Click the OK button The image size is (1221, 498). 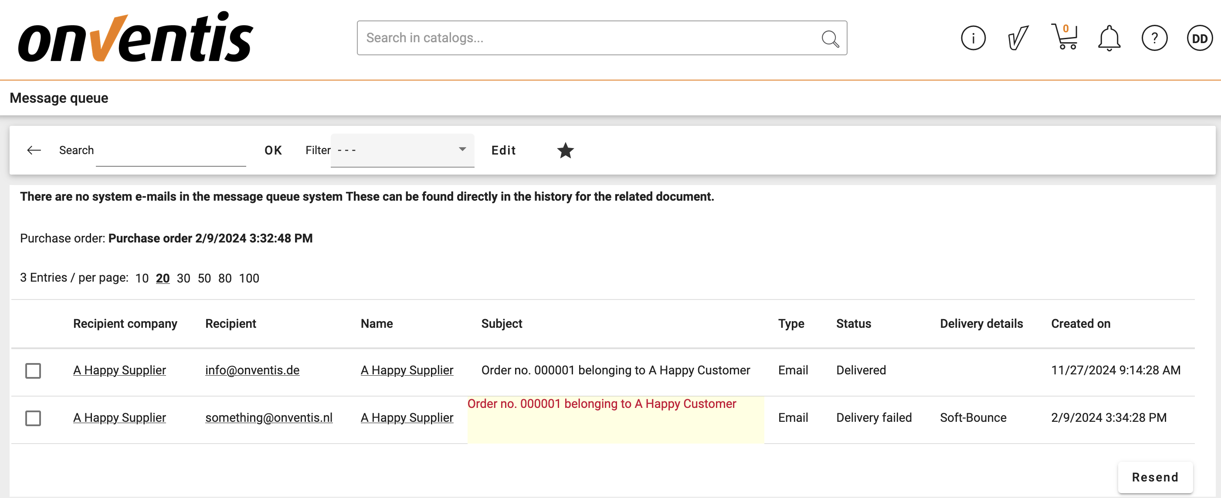tap(273, 150)
